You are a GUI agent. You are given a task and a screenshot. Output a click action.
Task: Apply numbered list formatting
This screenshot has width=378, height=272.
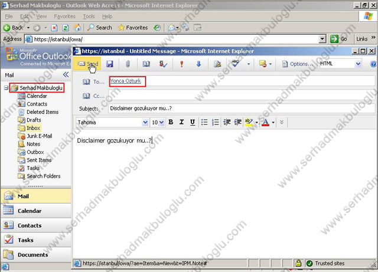[x=215, y=122]
